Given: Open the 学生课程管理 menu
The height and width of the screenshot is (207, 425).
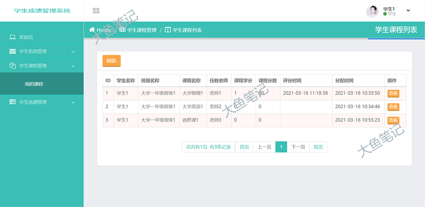Looking at the screenshot, I should coord(42,66).
